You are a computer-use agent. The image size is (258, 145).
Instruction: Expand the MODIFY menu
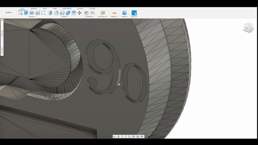pyautogui.click(x=64, y=17)
